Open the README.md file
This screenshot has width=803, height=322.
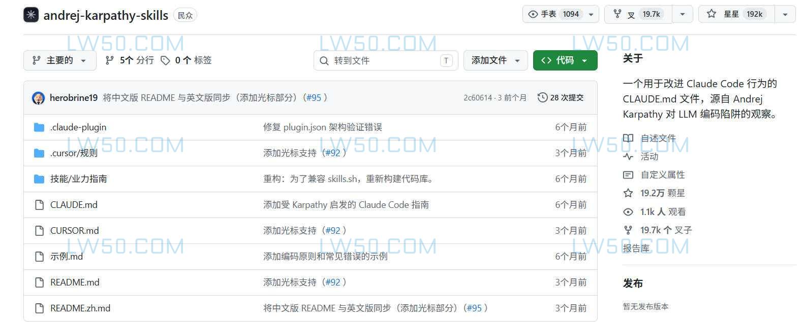75,282
